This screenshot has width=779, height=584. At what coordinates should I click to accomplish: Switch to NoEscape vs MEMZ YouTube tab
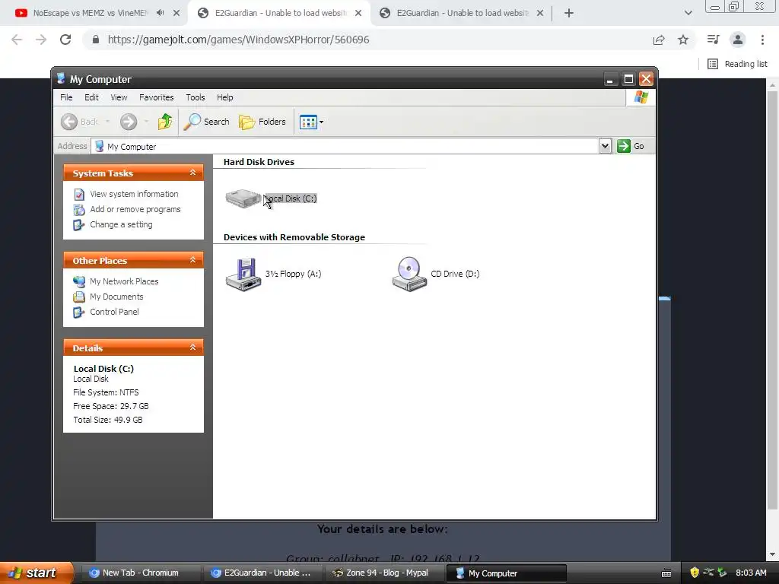click(90, 13)
